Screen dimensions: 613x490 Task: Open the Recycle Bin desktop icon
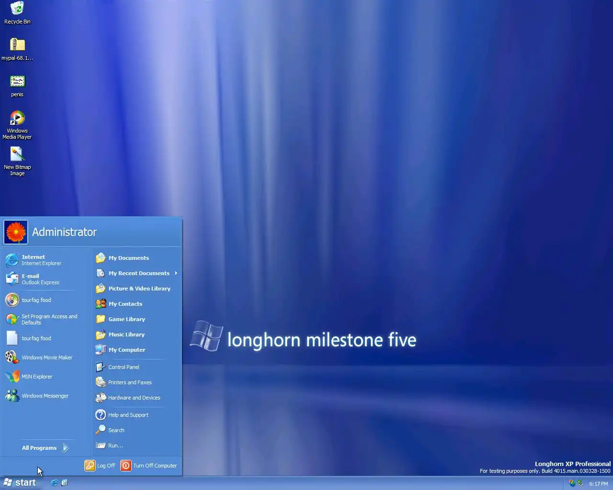coord(17,12)
